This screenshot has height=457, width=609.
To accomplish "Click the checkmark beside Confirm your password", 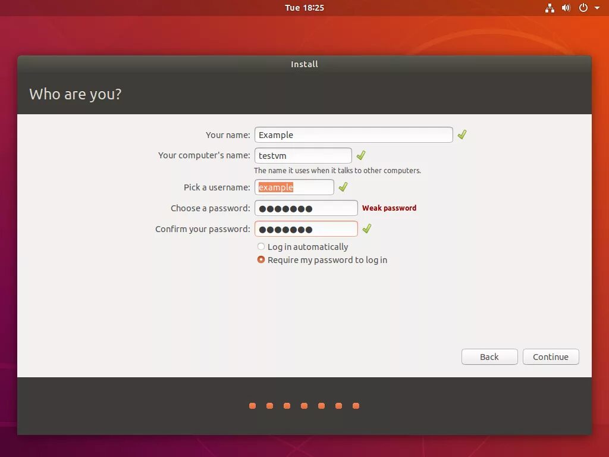I will 366,229.
